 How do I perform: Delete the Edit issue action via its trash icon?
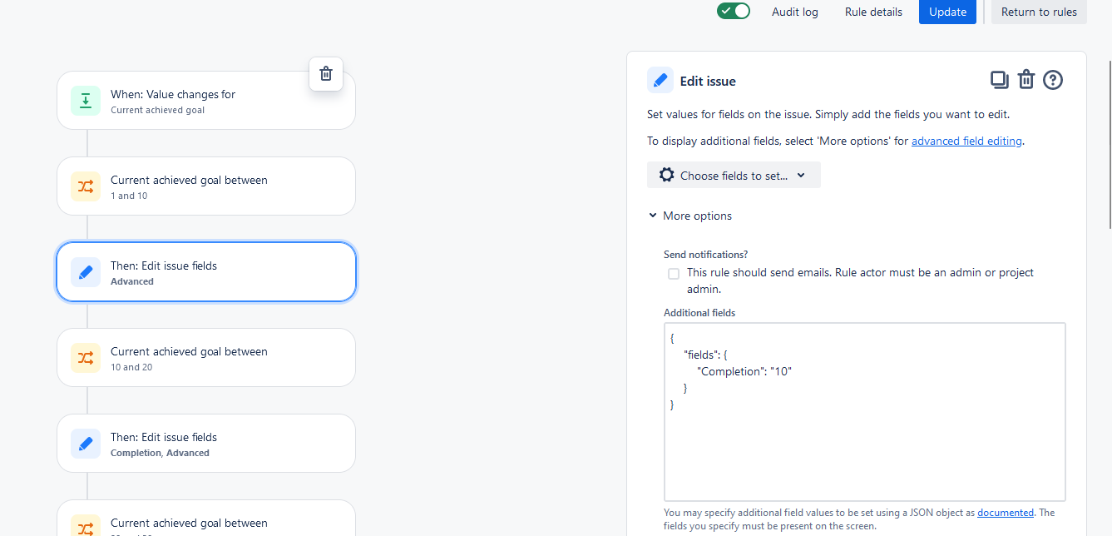pyautogui.click(x=1026, y=79)
